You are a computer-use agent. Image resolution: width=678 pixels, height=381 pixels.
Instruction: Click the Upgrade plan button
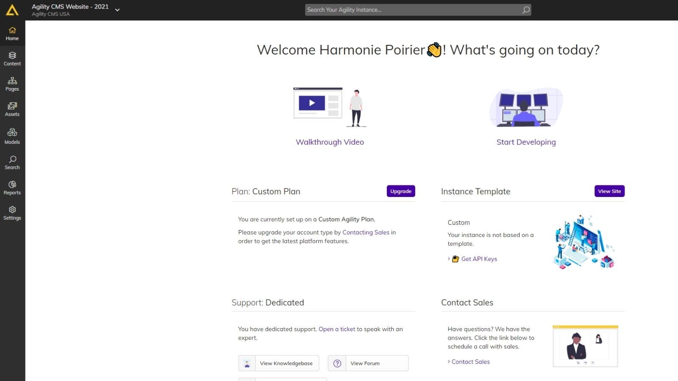tap(401, 191)
